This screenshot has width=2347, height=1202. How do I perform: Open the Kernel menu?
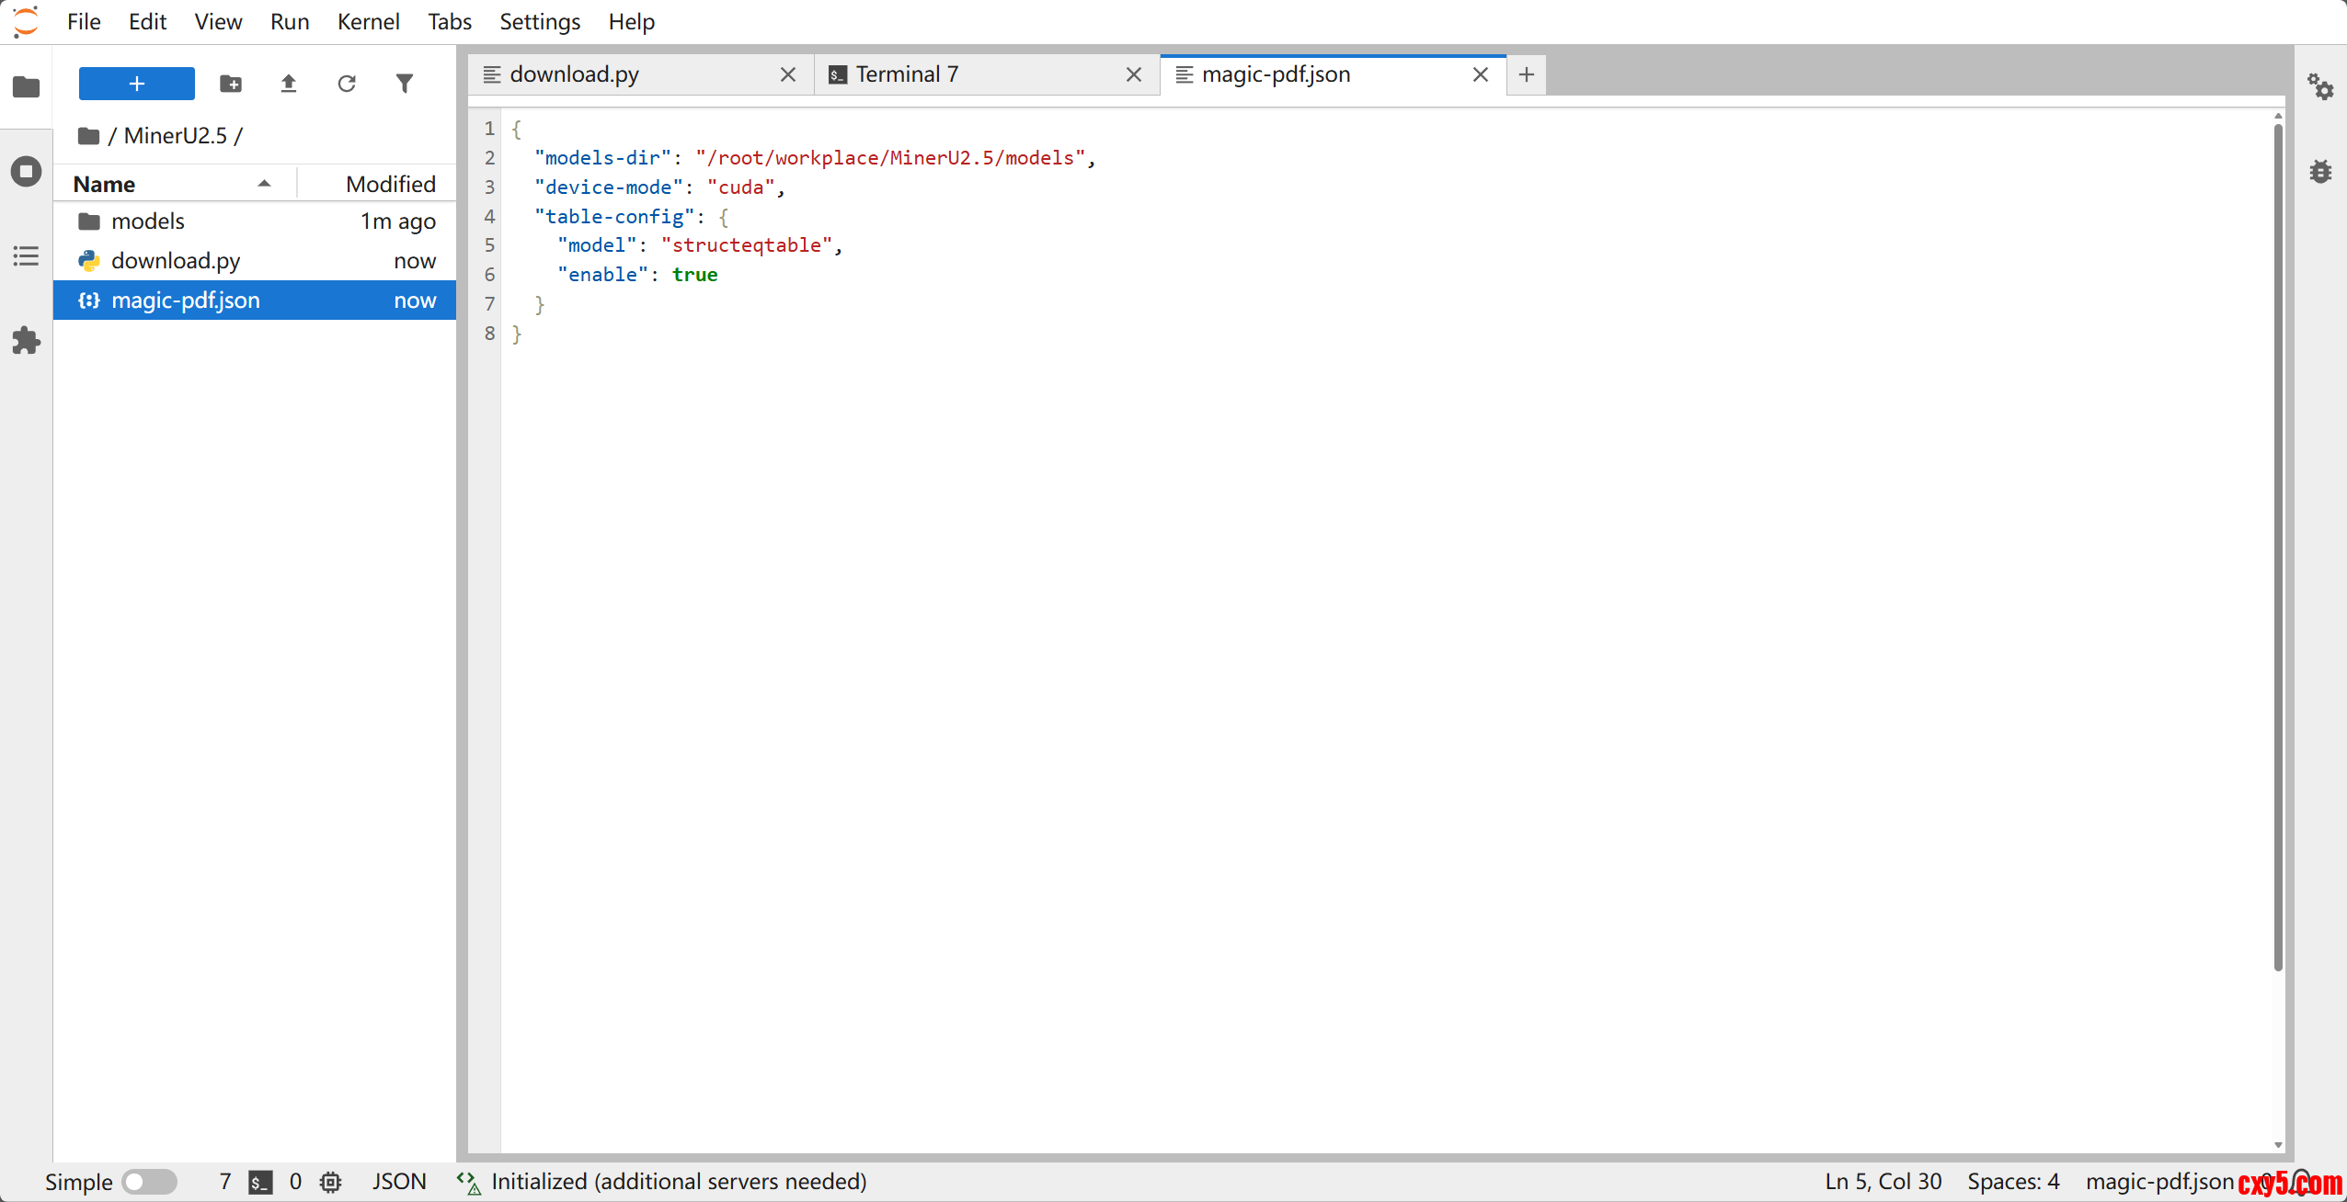click(367, 21)
